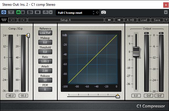The width and height of the screenshot is (169, 111).
Task: Expand the side-chain routing dropdown arrow
Action: pyautogui.click(x=51, y=12)
